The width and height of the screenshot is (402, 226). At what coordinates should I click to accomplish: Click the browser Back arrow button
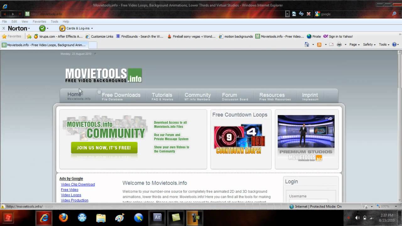tap(5, 14)
